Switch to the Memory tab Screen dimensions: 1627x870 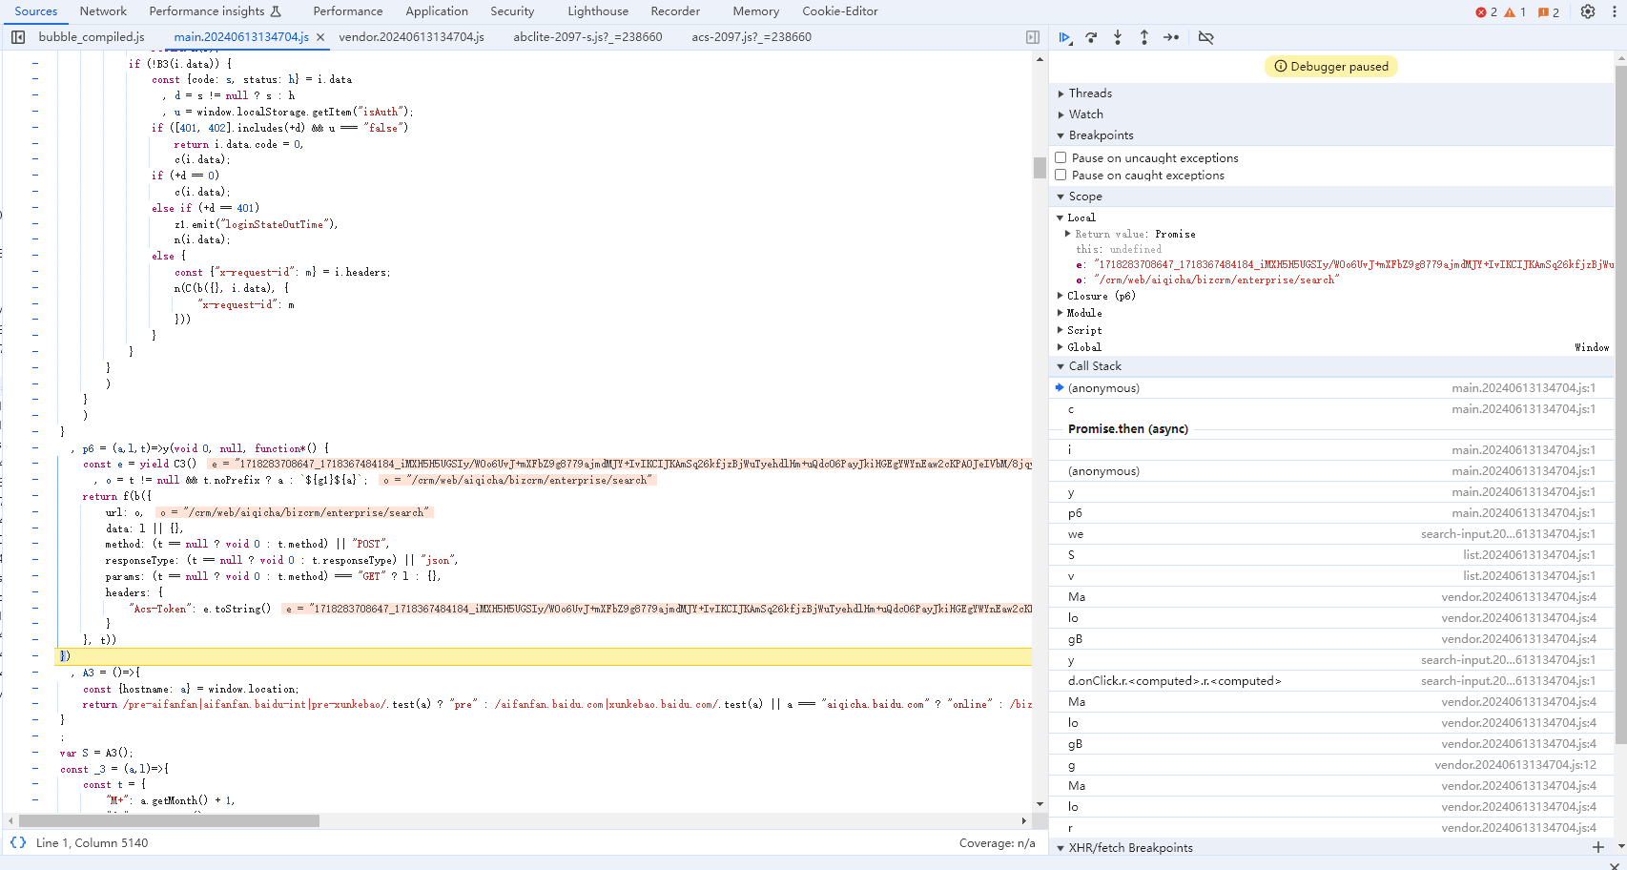756,11
